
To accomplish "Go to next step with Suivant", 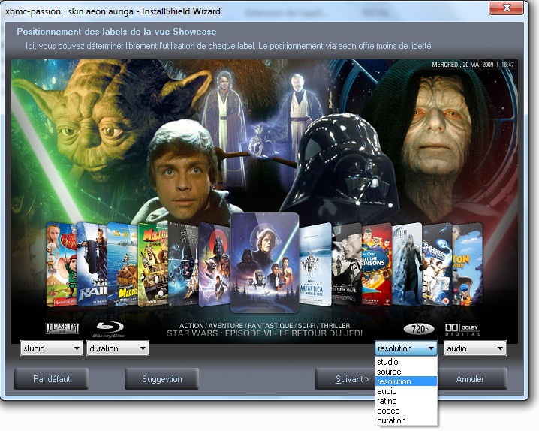I will coord(345,379).
